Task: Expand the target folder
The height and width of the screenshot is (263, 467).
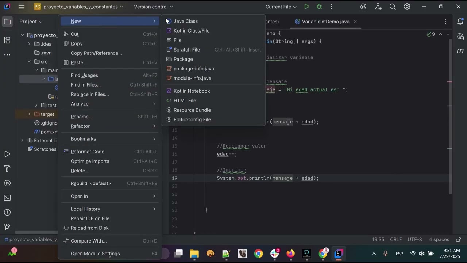Action: tap(29, 114)
